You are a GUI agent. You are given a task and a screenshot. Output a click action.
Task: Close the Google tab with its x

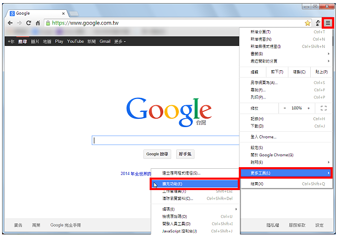click(x=63, y=14)
